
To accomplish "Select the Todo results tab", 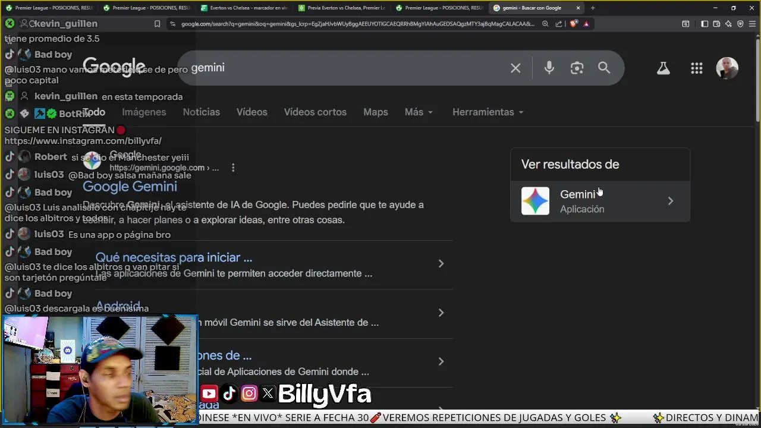I will point(94,112).
